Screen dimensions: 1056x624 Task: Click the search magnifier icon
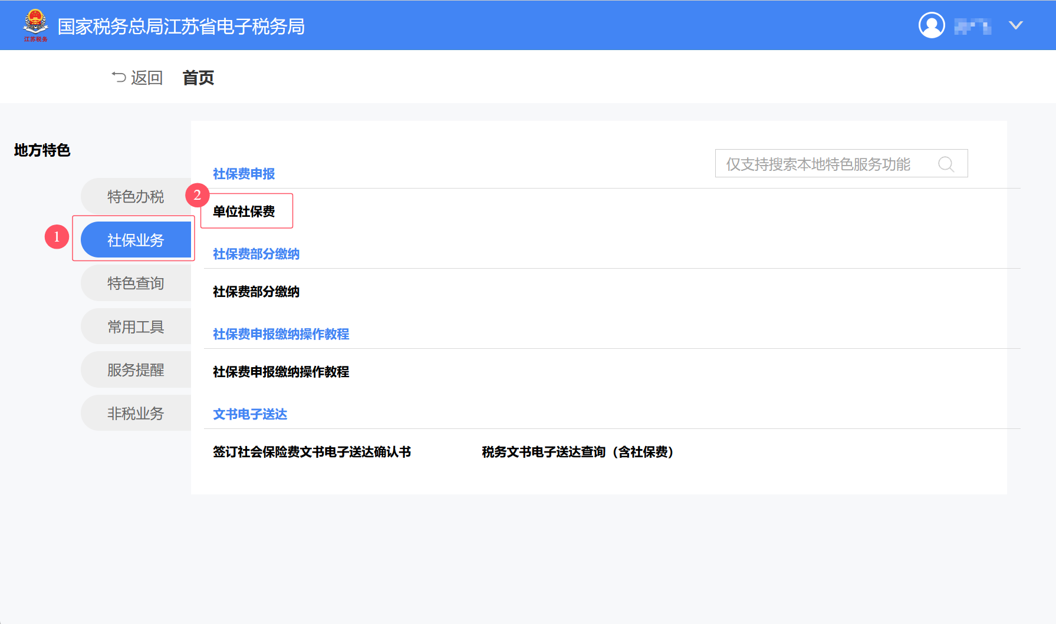[x=947, y=163]
